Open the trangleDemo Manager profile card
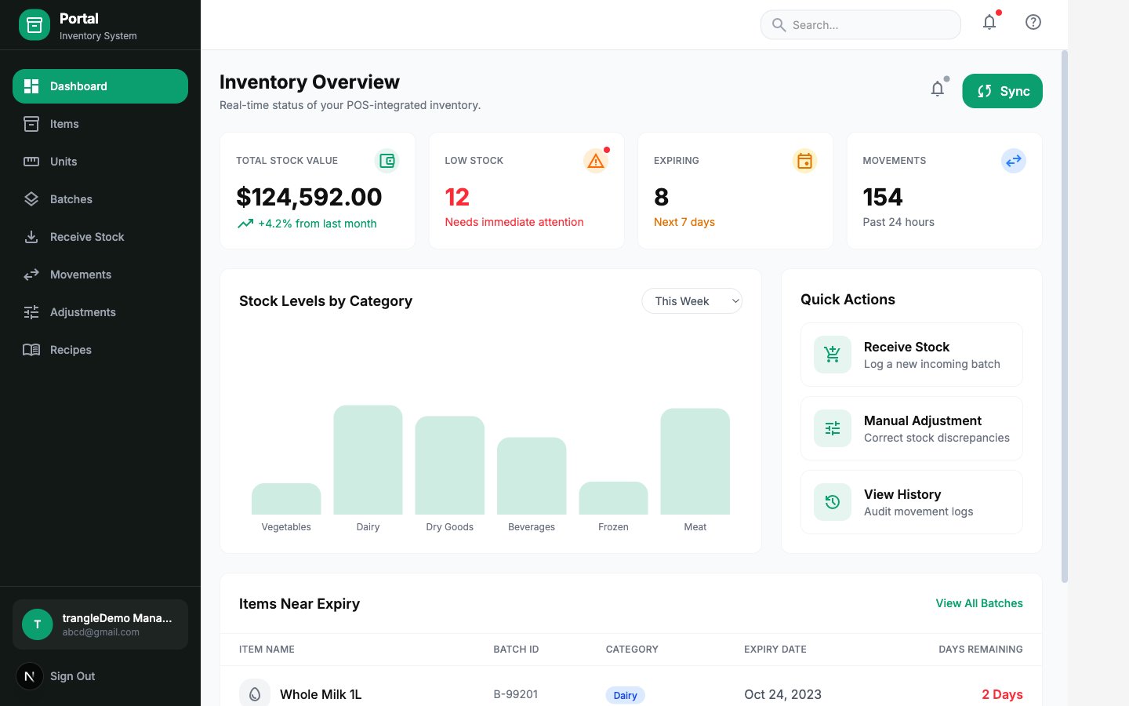This screenshot has height=706, width=1129. coord(100,624)
